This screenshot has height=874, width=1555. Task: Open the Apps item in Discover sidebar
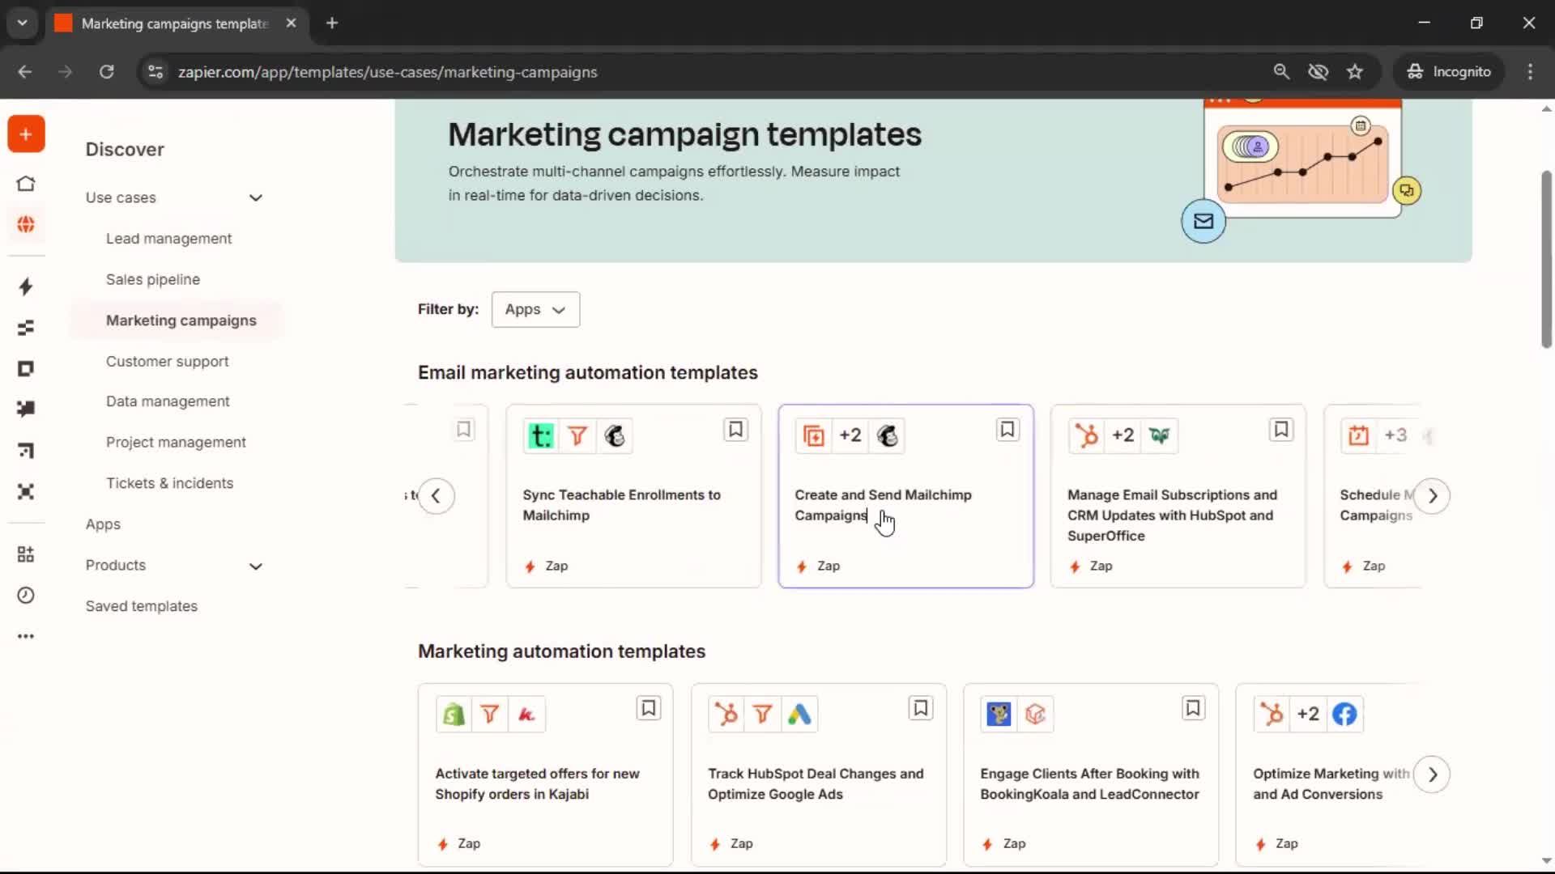click(x=103, y=524)
